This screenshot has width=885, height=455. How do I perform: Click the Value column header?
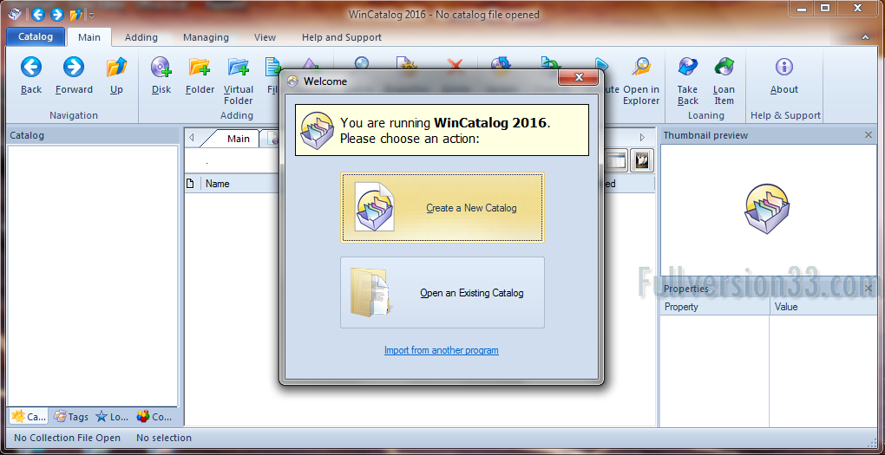coord(823,307)
